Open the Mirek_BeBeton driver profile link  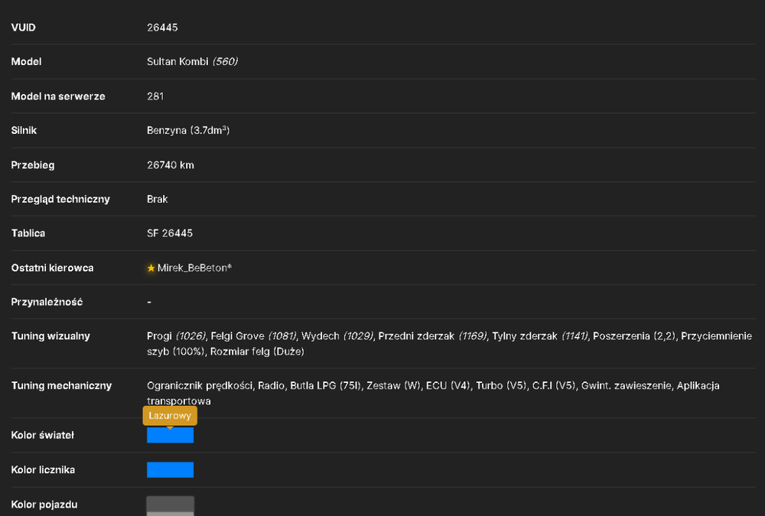click(194, 268)
